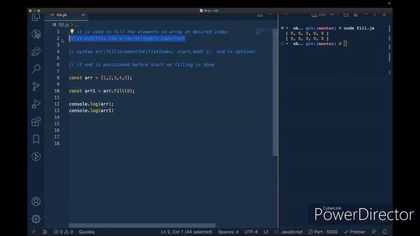This screenshot has height=236, width=420.
Task: Click the 'console.log(arr);' line
Action: (91, 104)
